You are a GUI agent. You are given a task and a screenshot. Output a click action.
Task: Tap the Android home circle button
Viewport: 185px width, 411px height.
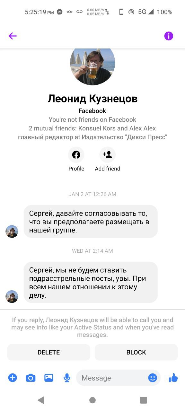click(x=92, y=400)
